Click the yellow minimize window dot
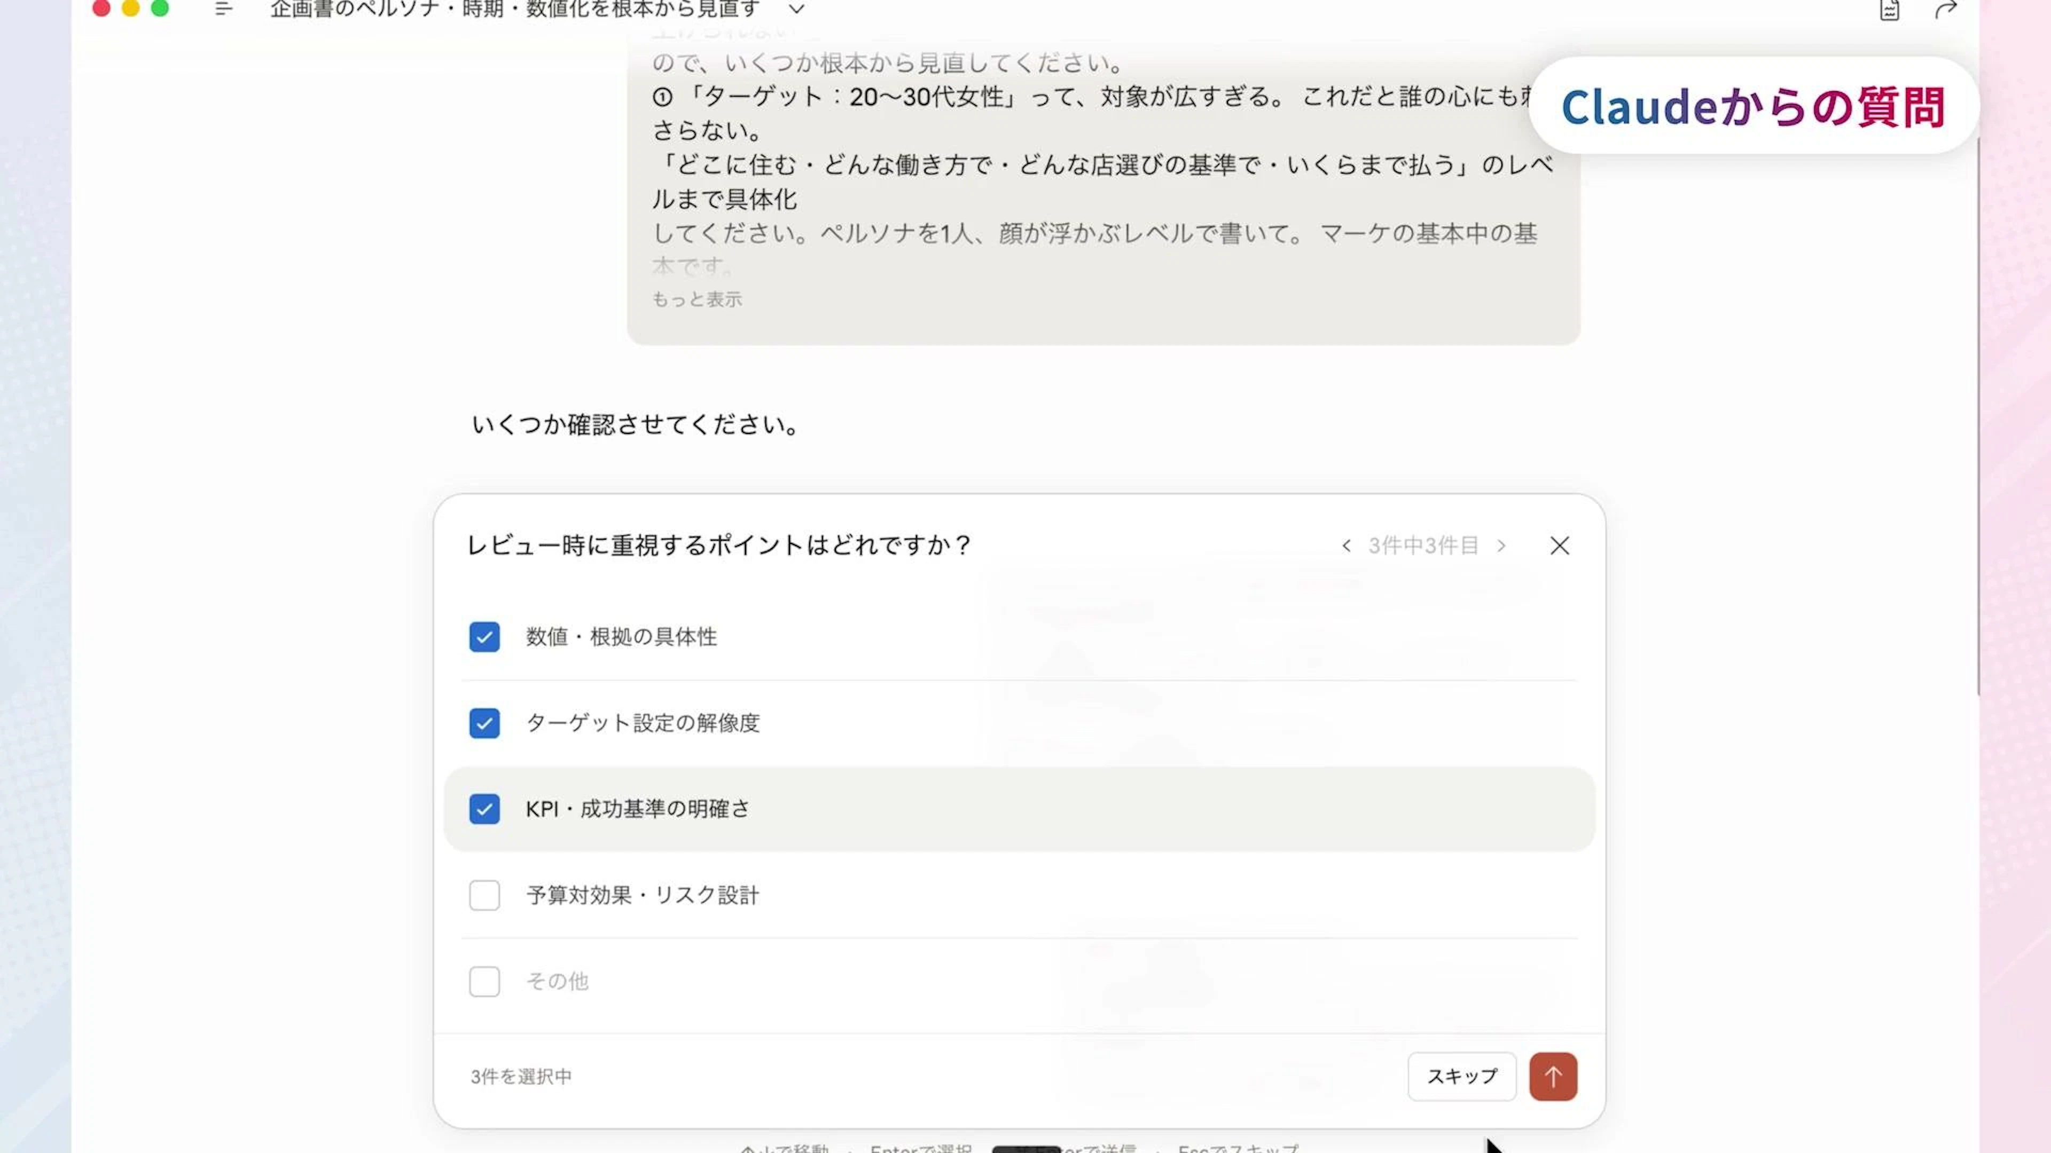Screen dimensions: 2051x1153 pyautogui.click(x=130, y=8)
